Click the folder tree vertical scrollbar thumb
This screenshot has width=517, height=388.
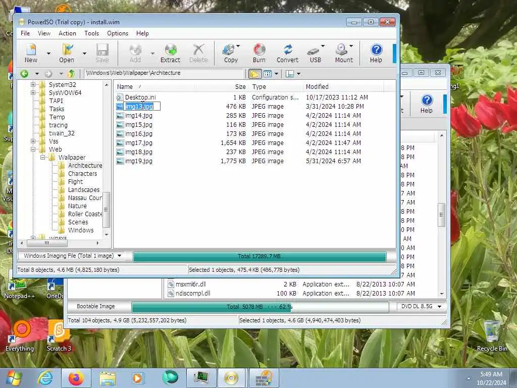click(106, 210)
